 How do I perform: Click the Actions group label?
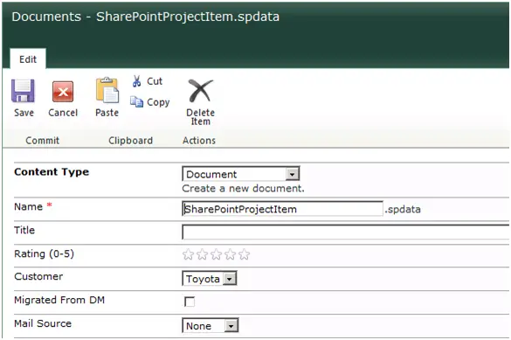(199, 141)
